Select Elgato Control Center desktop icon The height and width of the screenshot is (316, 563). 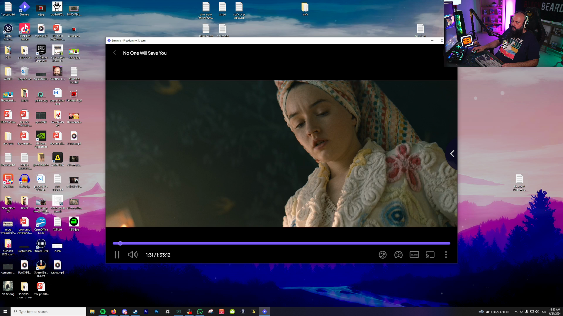(x=8, y=32)
